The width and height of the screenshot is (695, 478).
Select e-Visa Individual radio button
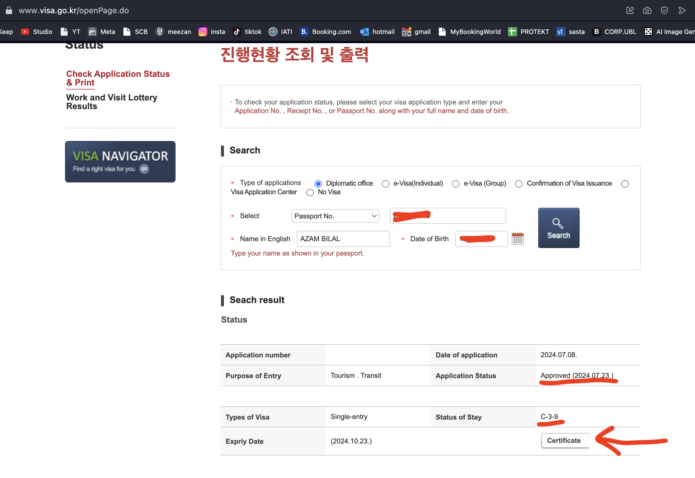385,183
